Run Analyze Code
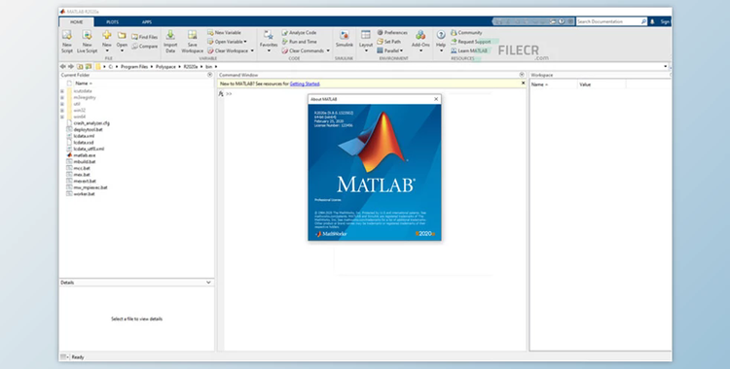The width and height of the screenshot is (730, 369). point(299,33)
